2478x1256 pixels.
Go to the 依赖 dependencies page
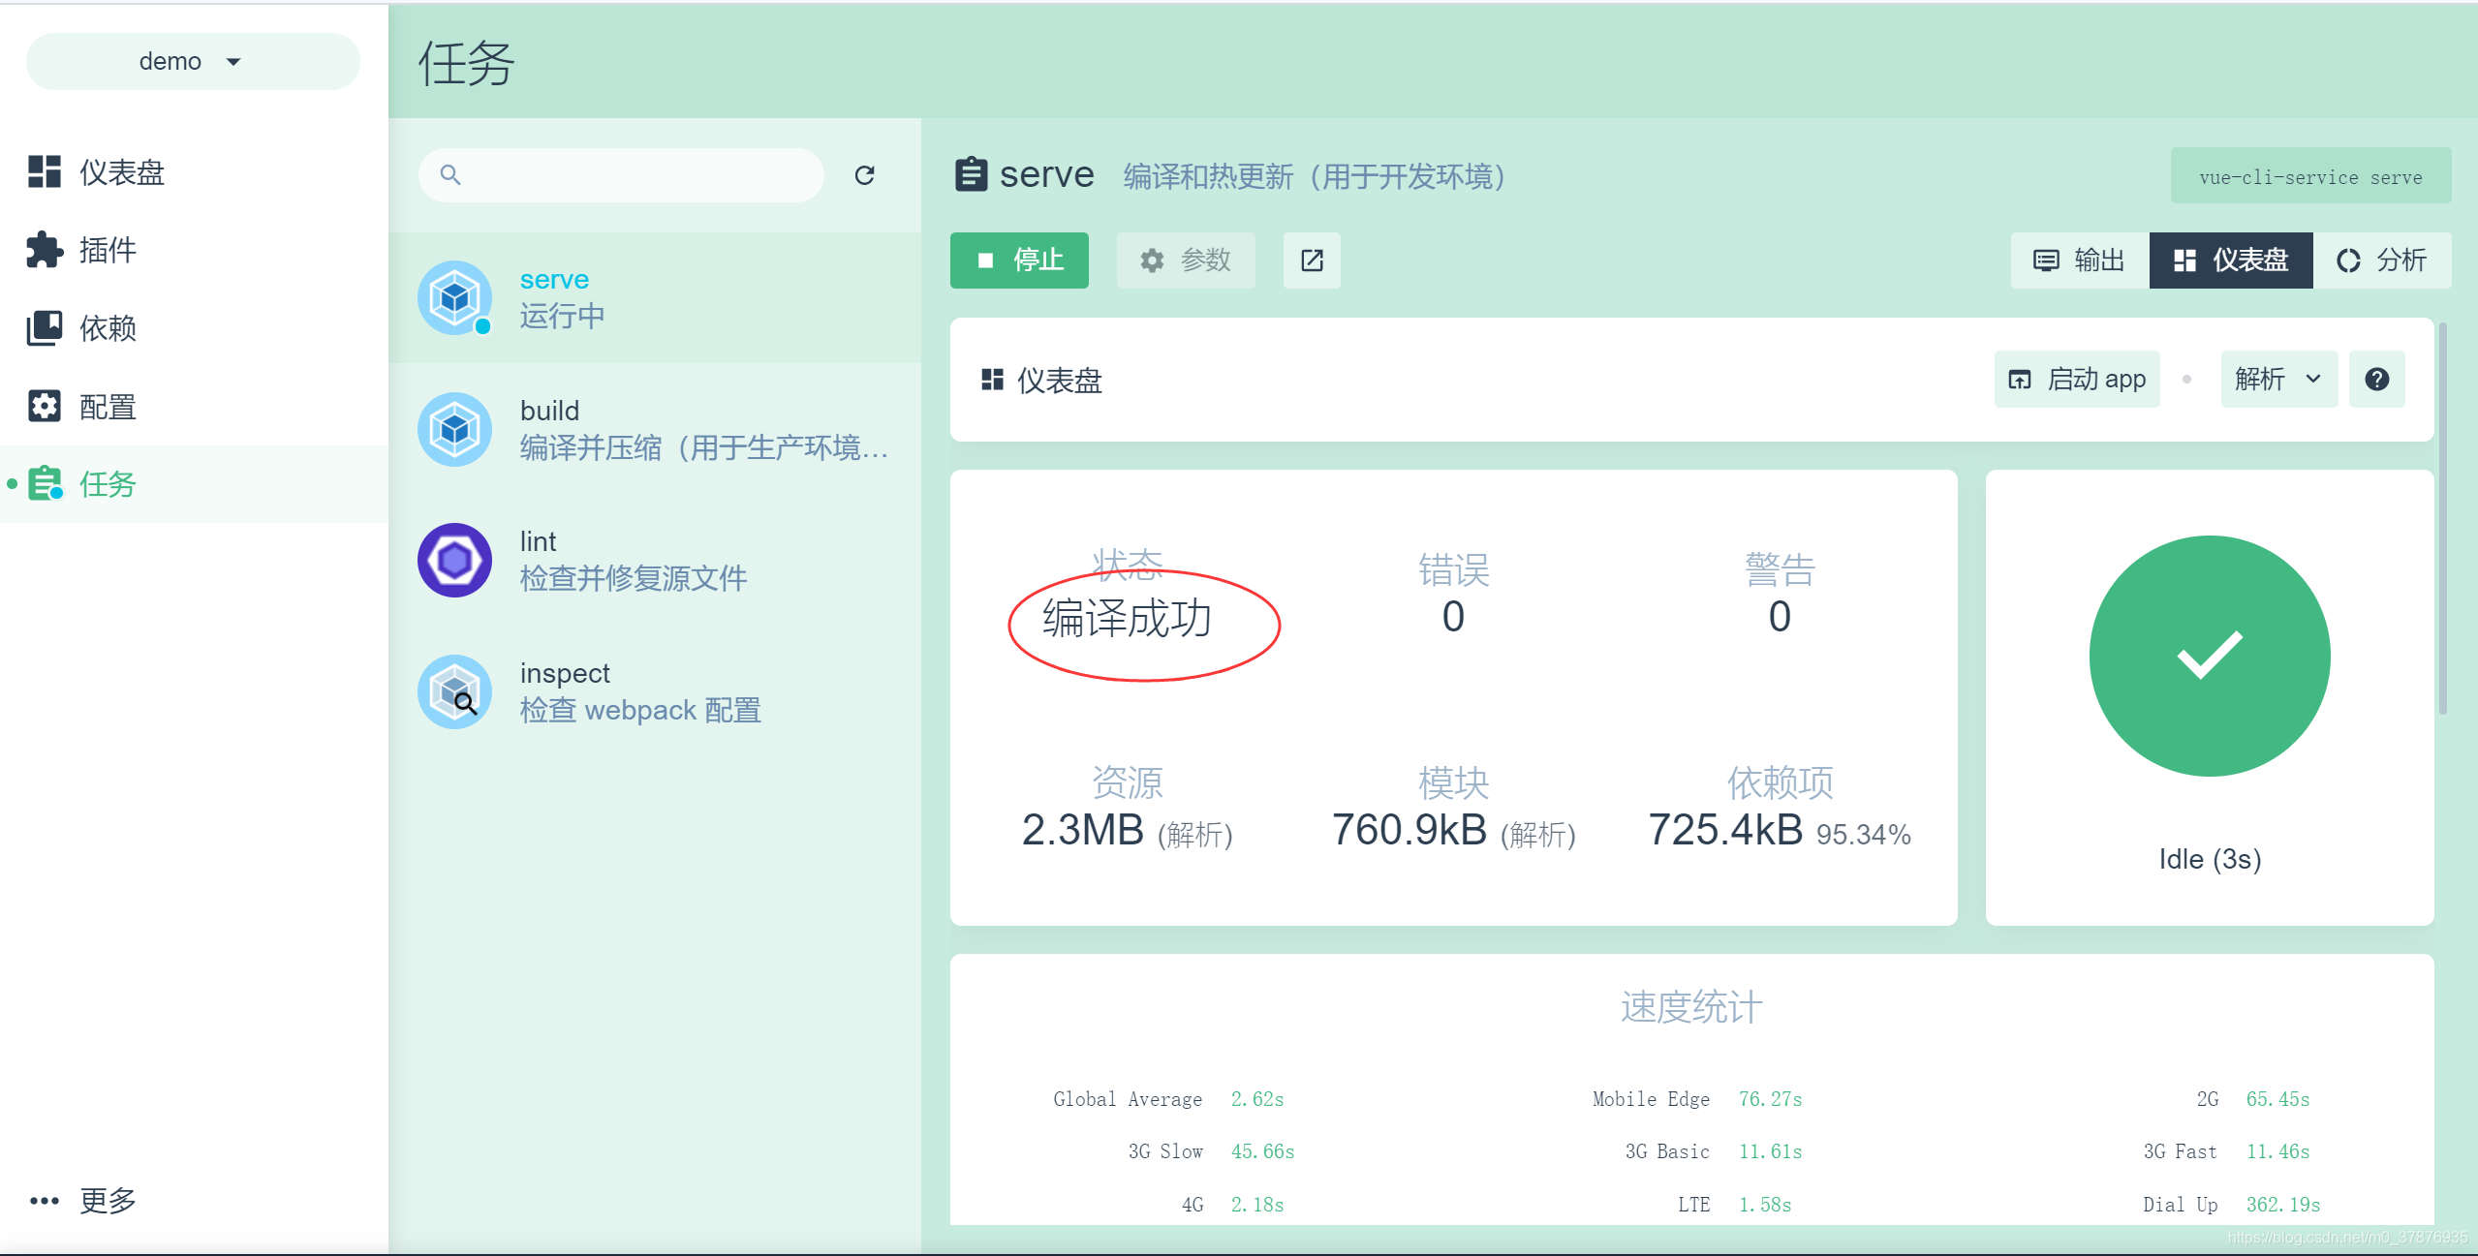[194, 328]
